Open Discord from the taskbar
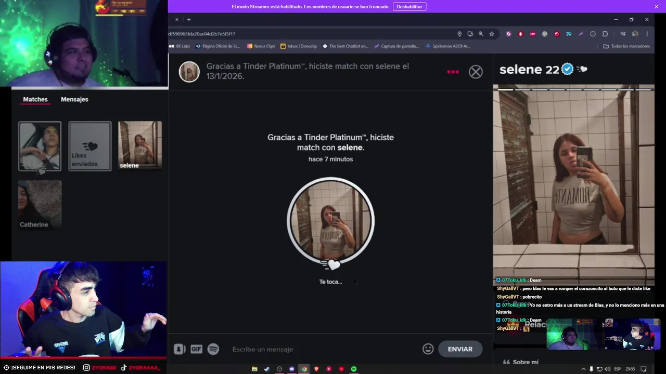This screenshot has height=374, width=666. coord(291,369)
